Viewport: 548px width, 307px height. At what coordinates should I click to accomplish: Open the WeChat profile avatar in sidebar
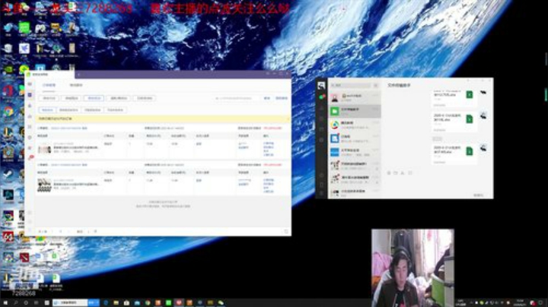pos(321,85)
